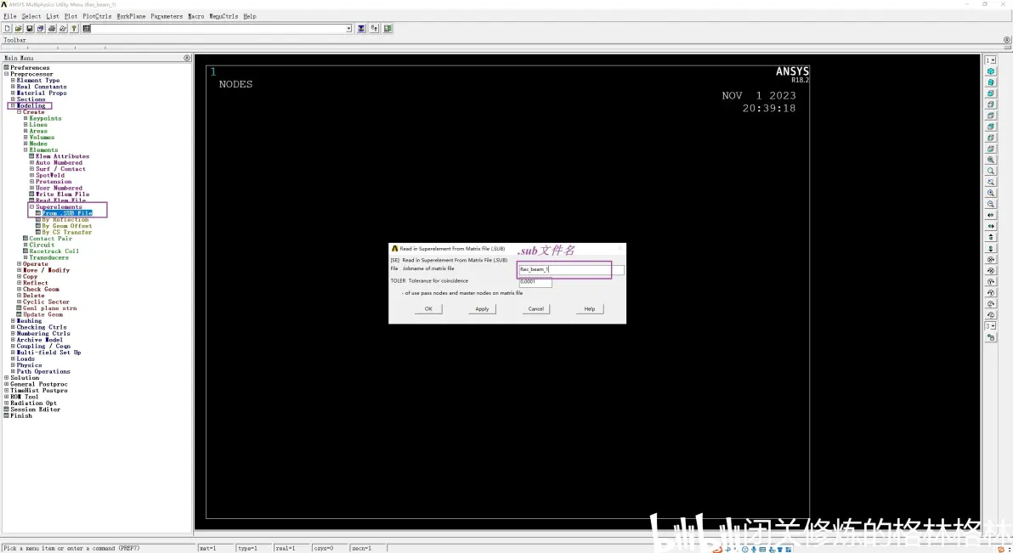Open the WorkPlane menu

(x=131, y=16)
